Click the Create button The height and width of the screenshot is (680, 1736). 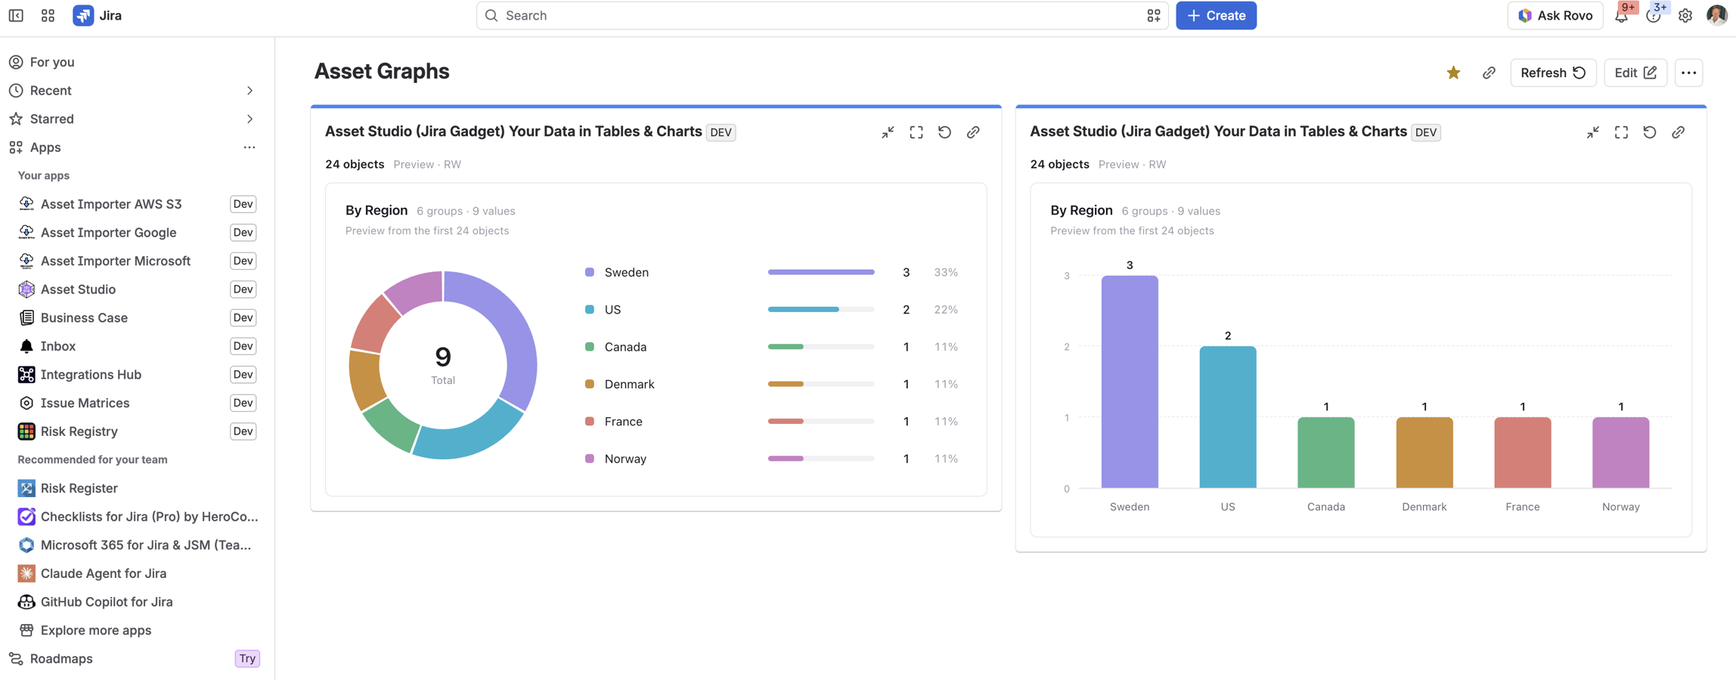[x=1216, y=15]
